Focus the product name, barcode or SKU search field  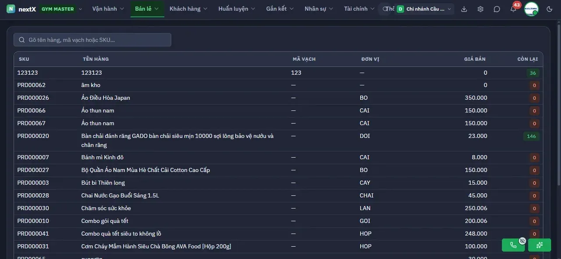tap(92, 40)
